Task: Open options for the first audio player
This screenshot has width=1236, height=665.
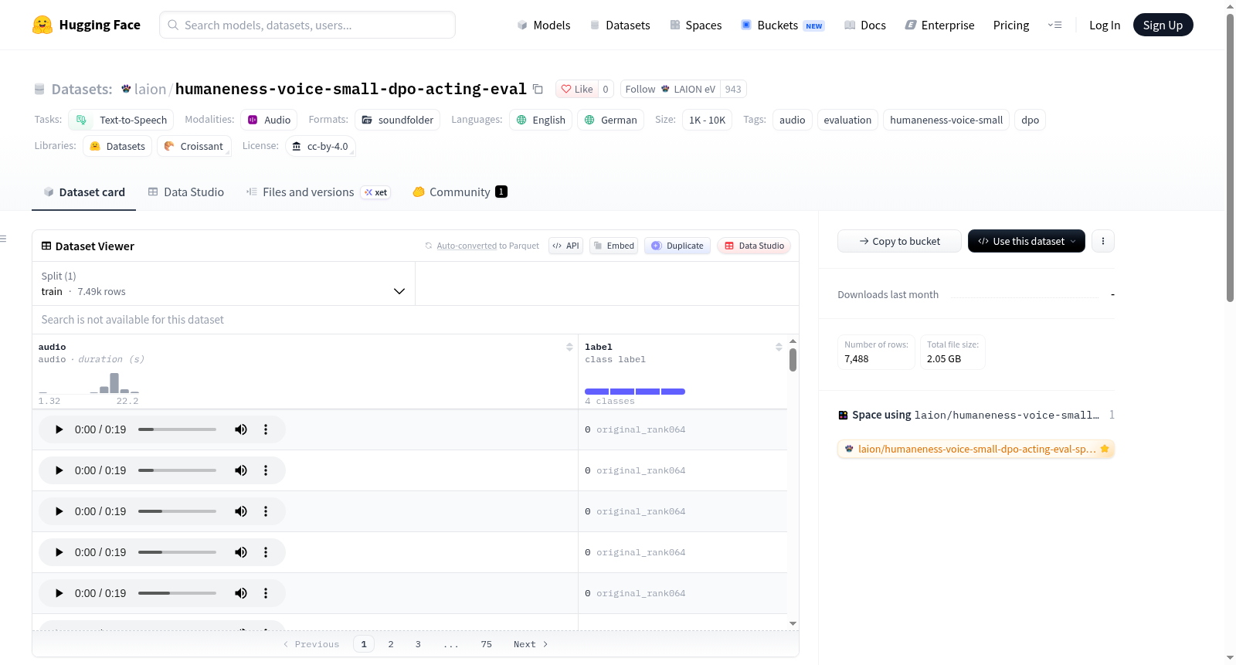Action: (x=266, y=429)
